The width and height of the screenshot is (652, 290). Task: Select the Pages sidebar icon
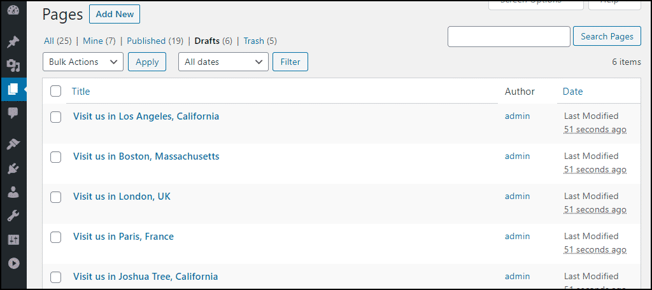(x=13, y=89)
